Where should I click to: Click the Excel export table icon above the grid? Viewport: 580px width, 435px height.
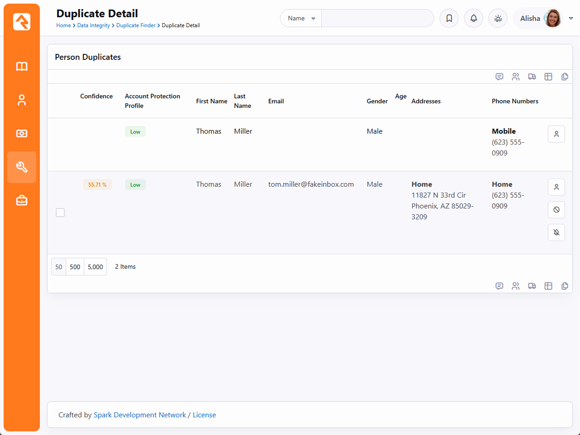(x=548, y=77)
